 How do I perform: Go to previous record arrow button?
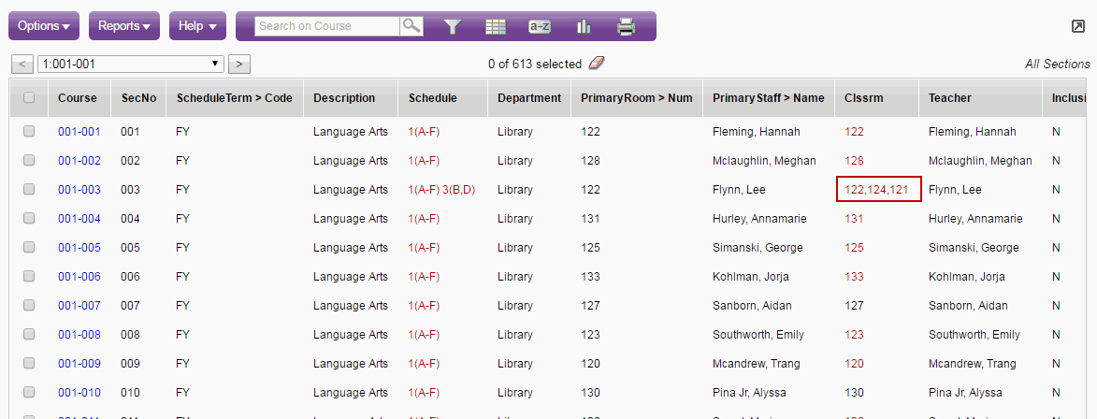22,65
